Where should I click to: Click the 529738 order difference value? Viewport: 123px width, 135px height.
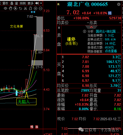[115, 18]
